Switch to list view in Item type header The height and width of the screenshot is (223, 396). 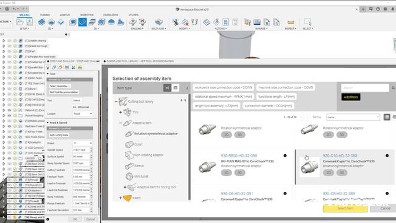point(175,88)
